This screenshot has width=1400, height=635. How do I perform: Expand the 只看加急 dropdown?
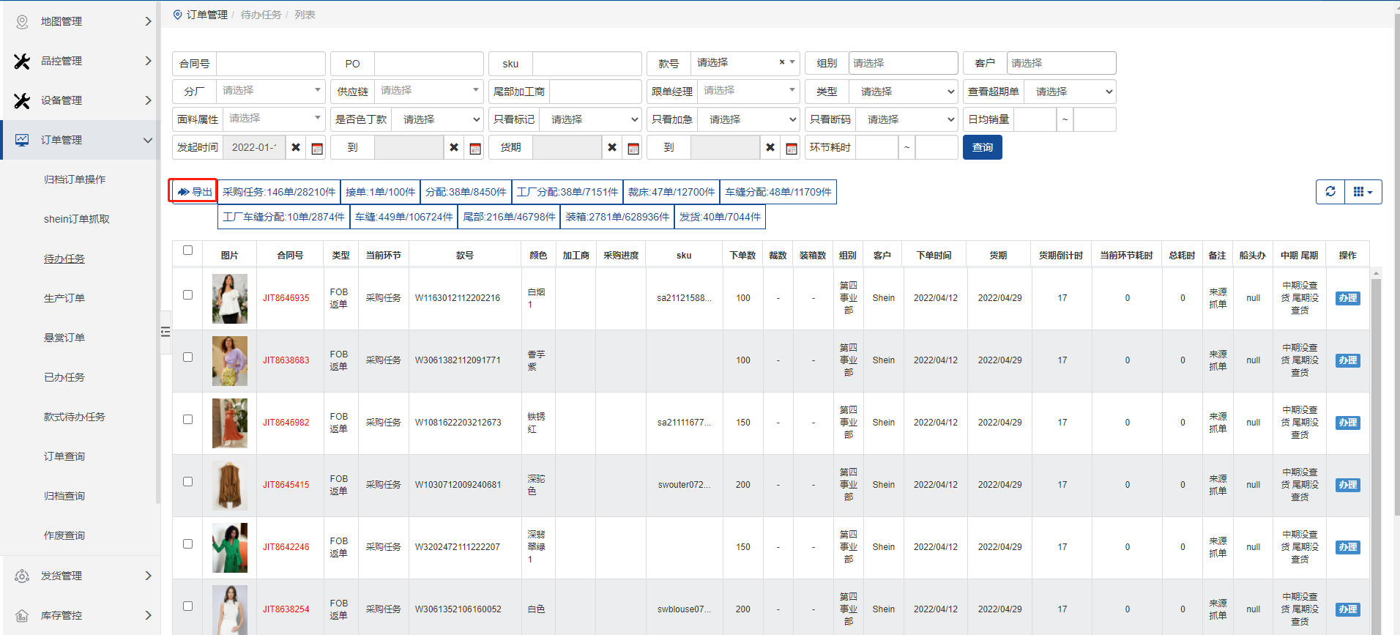748,119
